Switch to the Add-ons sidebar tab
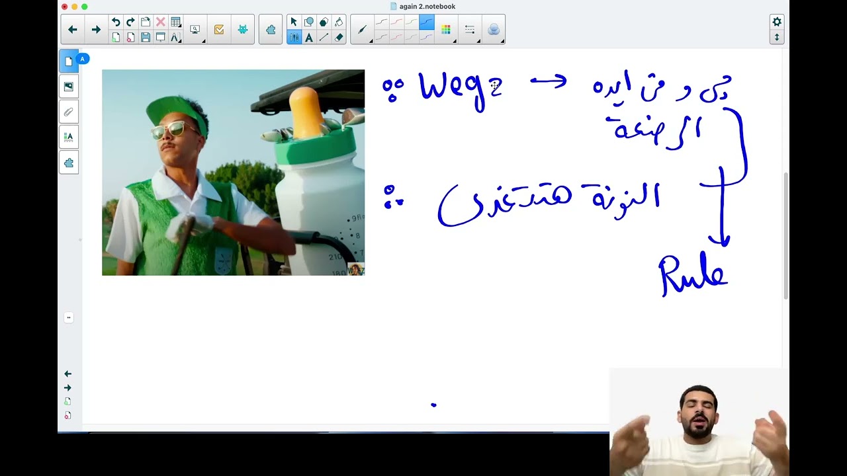Viewport: 847px width, 476px height. click(69, 163)
